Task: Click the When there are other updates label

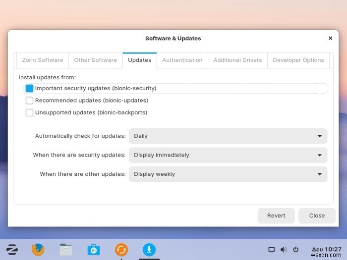Action: click(x=83, y=174)
